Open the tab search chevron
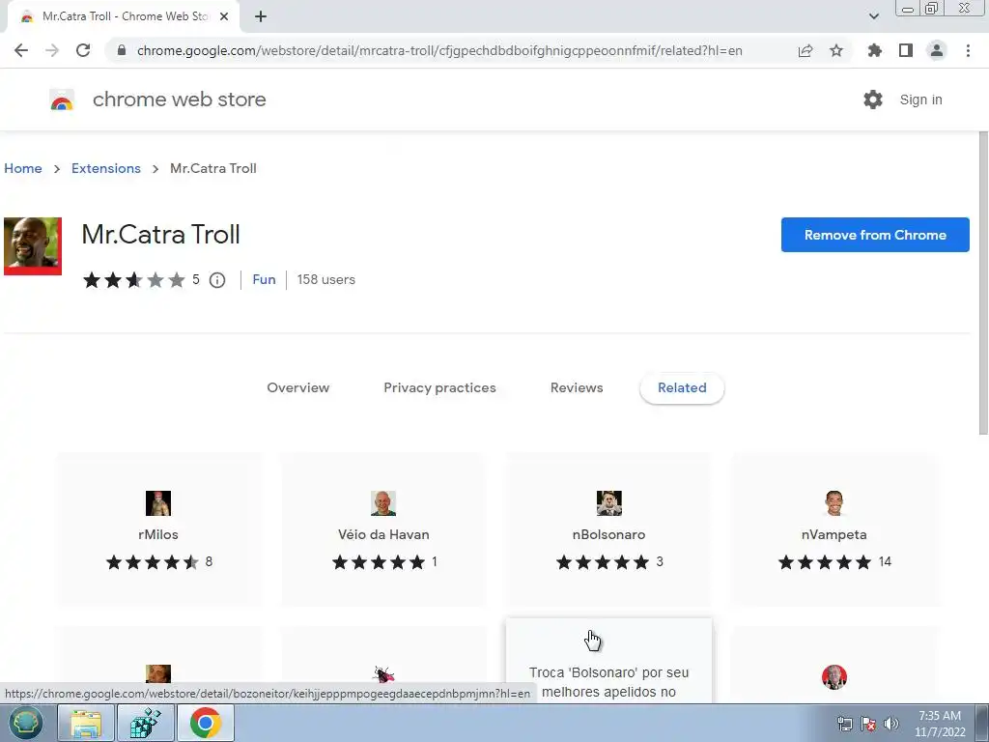Screen dimensions: 989x742 (873, 16)
